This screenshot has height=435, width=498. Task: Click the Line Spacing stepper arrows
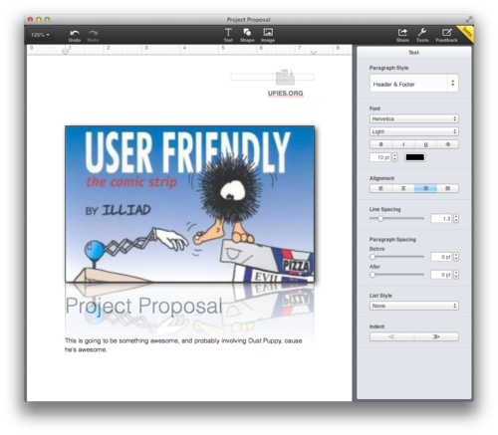tap(456, 218)
